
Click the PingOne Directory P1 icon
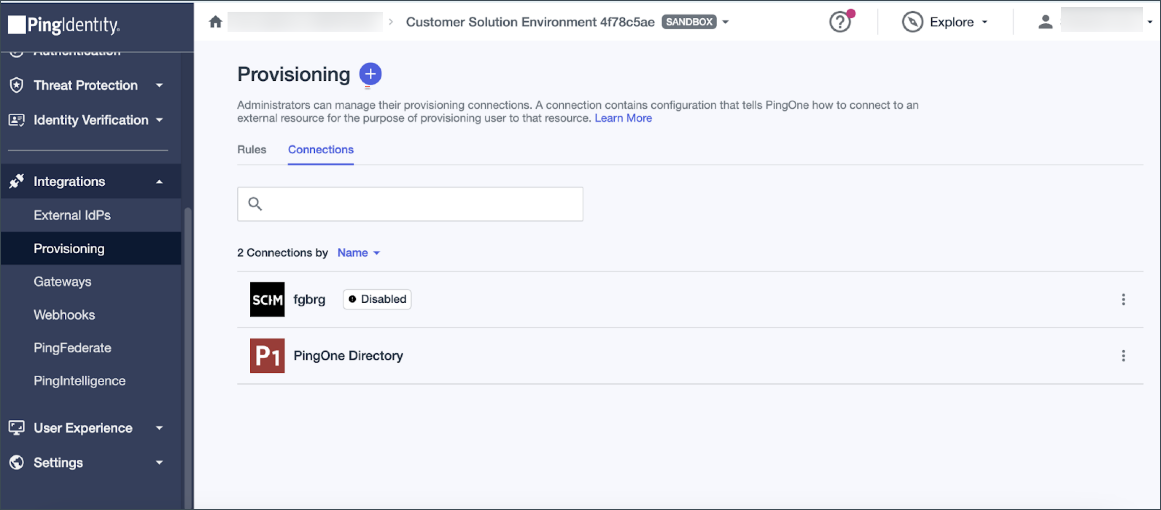[x=267, y=355]
